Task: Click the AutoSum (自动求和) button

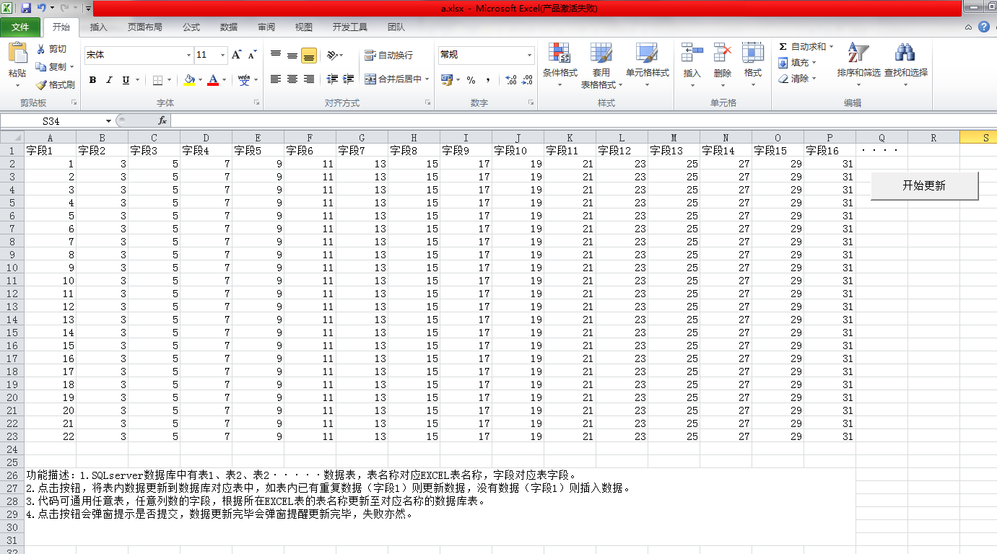Action: [x=801, y=47]
